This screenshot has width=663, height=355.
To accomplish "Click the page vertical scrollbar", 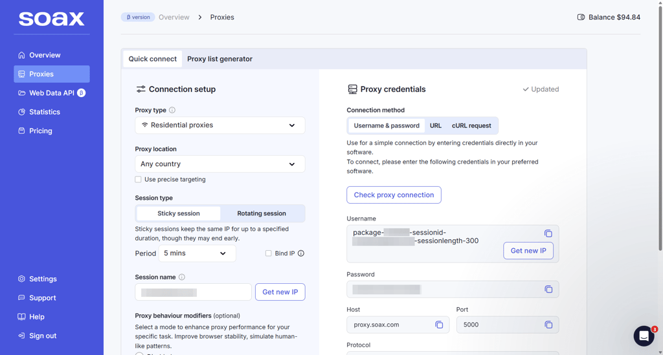I will coord(660,127).
